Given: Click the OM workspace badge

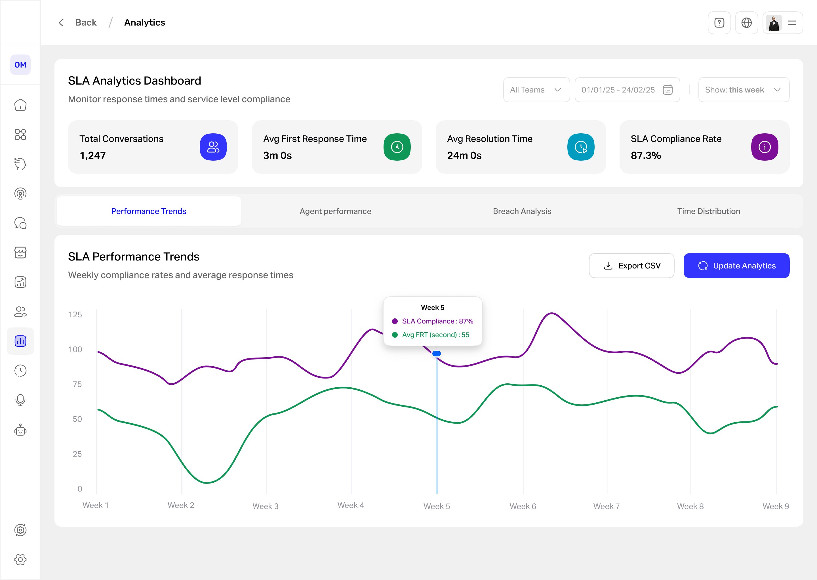Looking at the screenshot, I should (x=20, y=65).
